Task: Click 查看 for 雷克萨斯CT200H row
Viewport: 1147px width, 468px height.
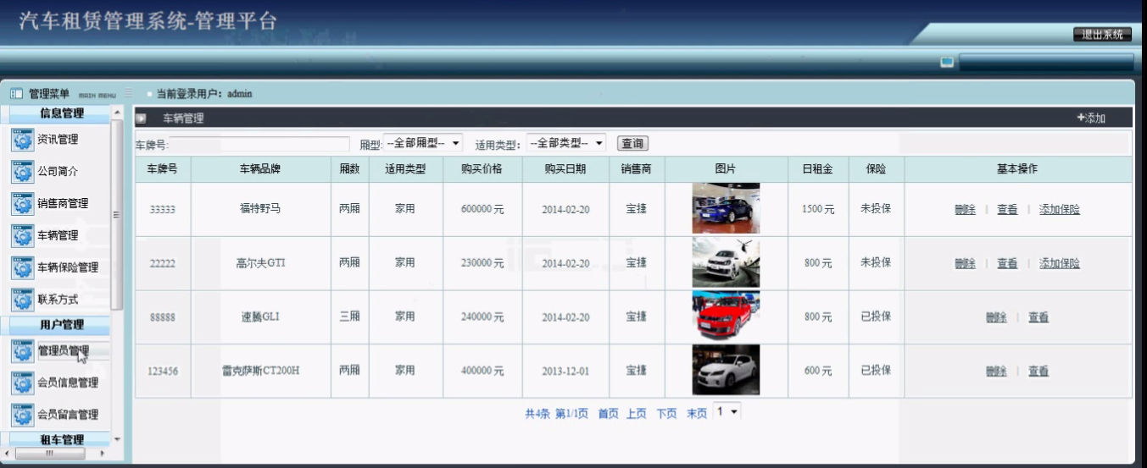Action: (1038, 371)
